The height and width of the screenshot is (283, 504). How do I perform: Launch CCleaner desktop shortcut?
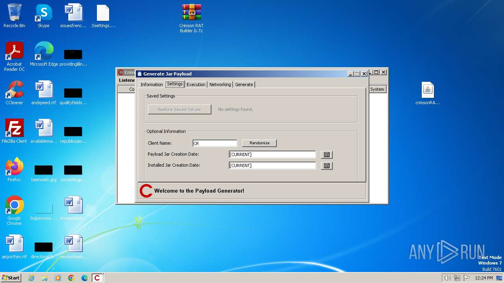14,93
